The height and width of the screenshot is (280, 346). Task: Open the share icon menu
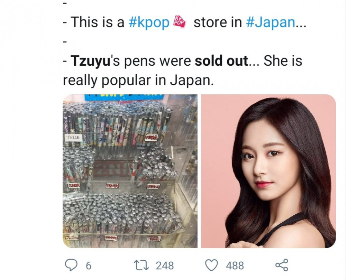coord(282,265)
